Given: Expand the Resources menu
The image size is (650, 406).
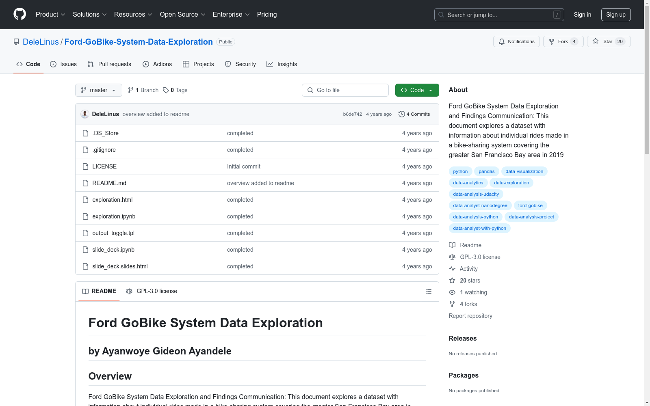Looking at the screenshot, I should [x=133, y=14].
